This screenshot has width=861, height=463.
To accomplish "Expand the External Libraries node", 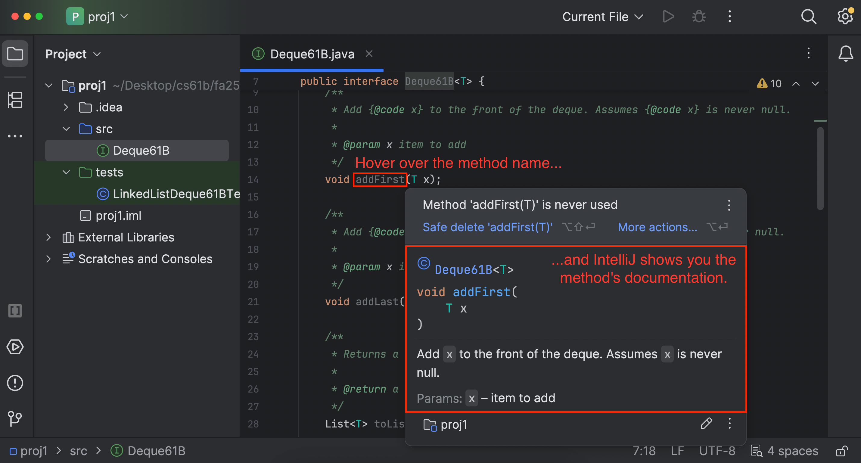I will tap(49, 237).
